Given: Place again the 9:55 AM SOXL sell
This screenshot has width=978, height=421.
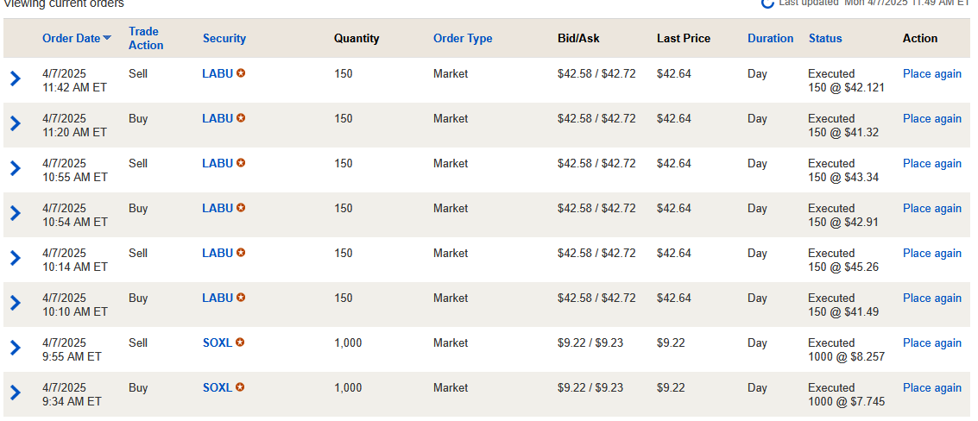Looking at the screenshot, I should pos(931,342).
